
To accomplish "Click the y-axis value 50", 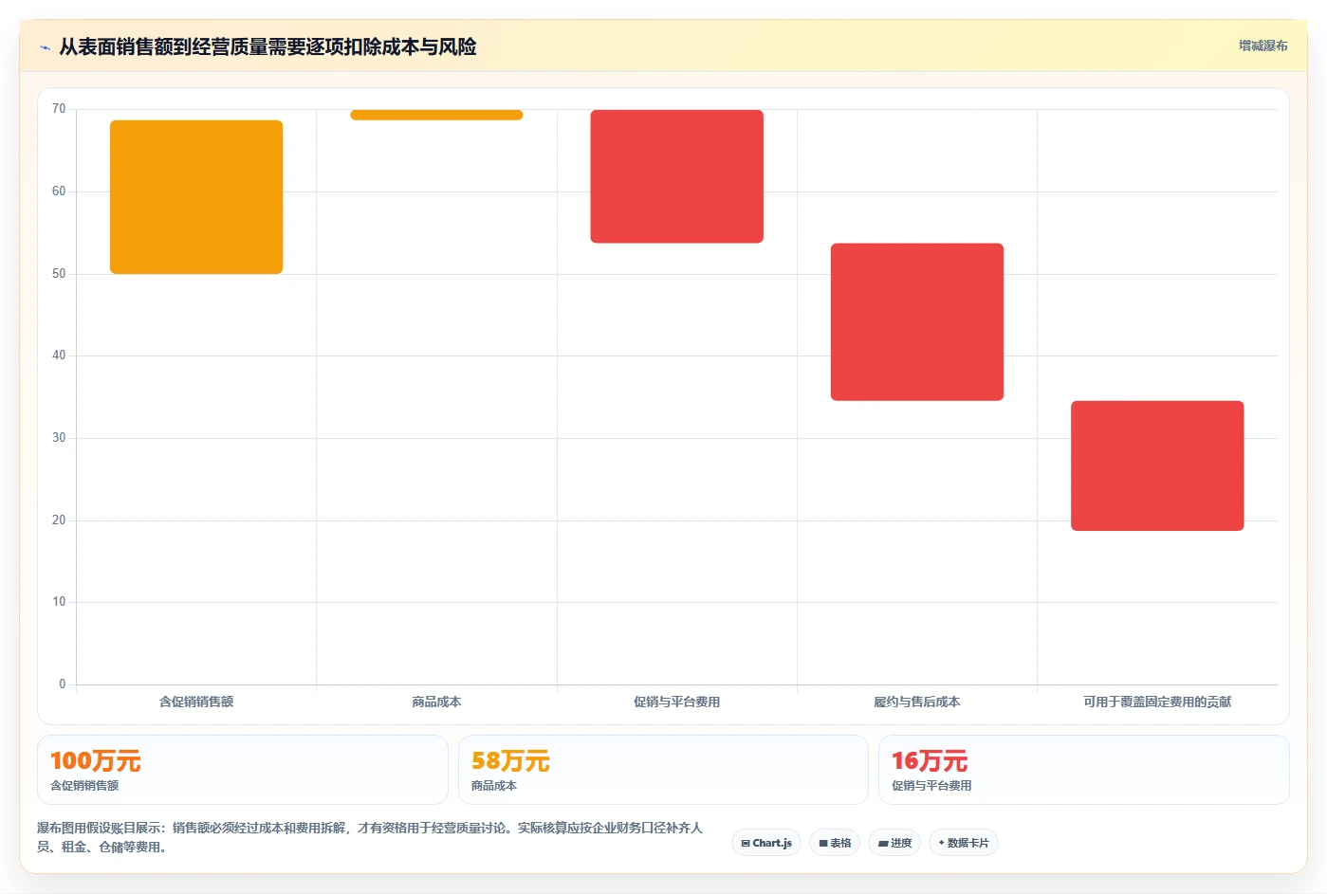I will (59, 274).
